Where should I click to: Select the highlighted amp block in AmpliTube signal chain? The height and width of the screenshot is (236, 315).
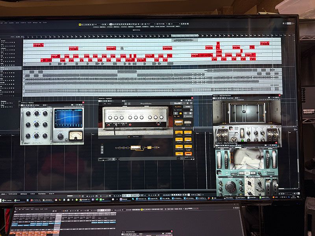[x=136, y=147]
